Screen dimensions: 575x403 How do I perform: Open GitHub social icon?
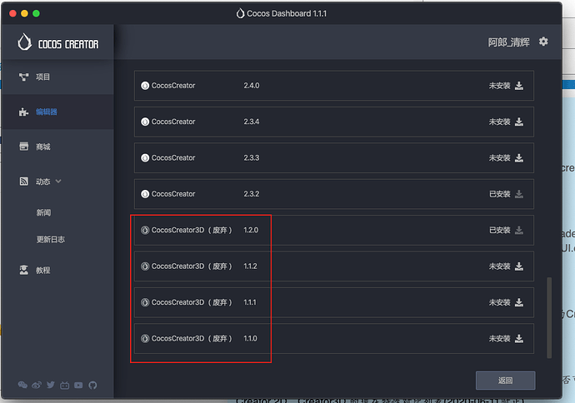pos(92,385)
